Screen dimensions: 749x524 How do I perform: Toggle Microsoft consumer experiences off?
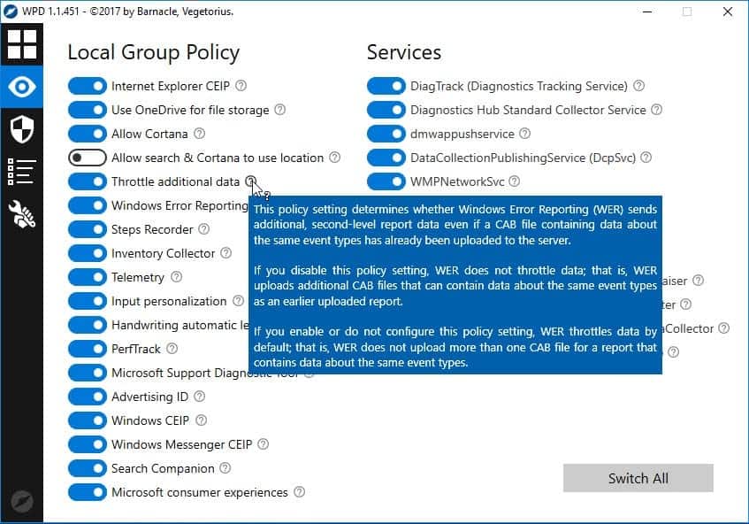click(x=87, y=492)
